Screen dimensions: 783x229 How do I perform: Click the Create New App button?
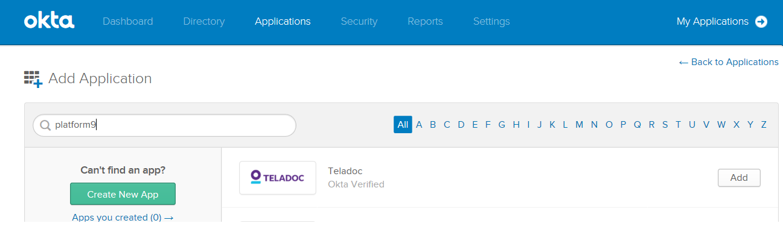click(x=123, y=194)
